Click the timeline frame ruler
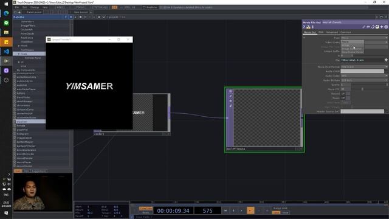Image resolution: width=389 pixels, height=219 pixels. click(x=259, y=203)
